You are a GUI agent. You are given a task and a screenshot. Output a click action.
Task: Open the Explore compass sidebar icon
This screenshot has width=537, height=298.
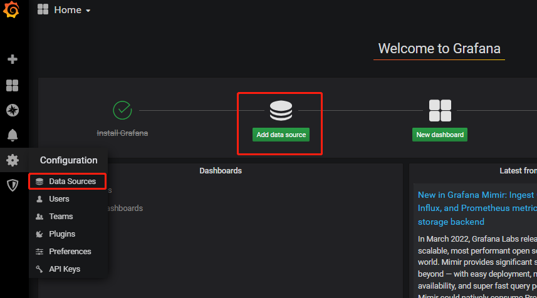13,110
